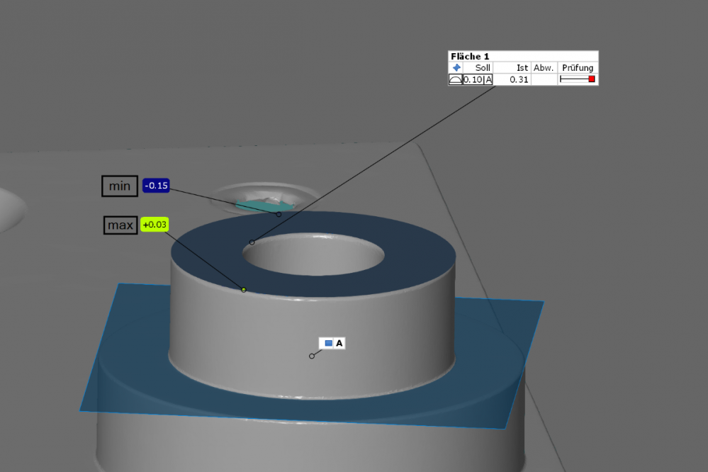
Task: Select the min anchor point on the teal patch
Action: coord(278,213)
